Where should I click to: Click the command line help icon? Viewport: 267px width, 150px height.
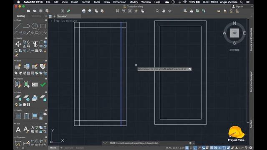[x=190, y=143]
